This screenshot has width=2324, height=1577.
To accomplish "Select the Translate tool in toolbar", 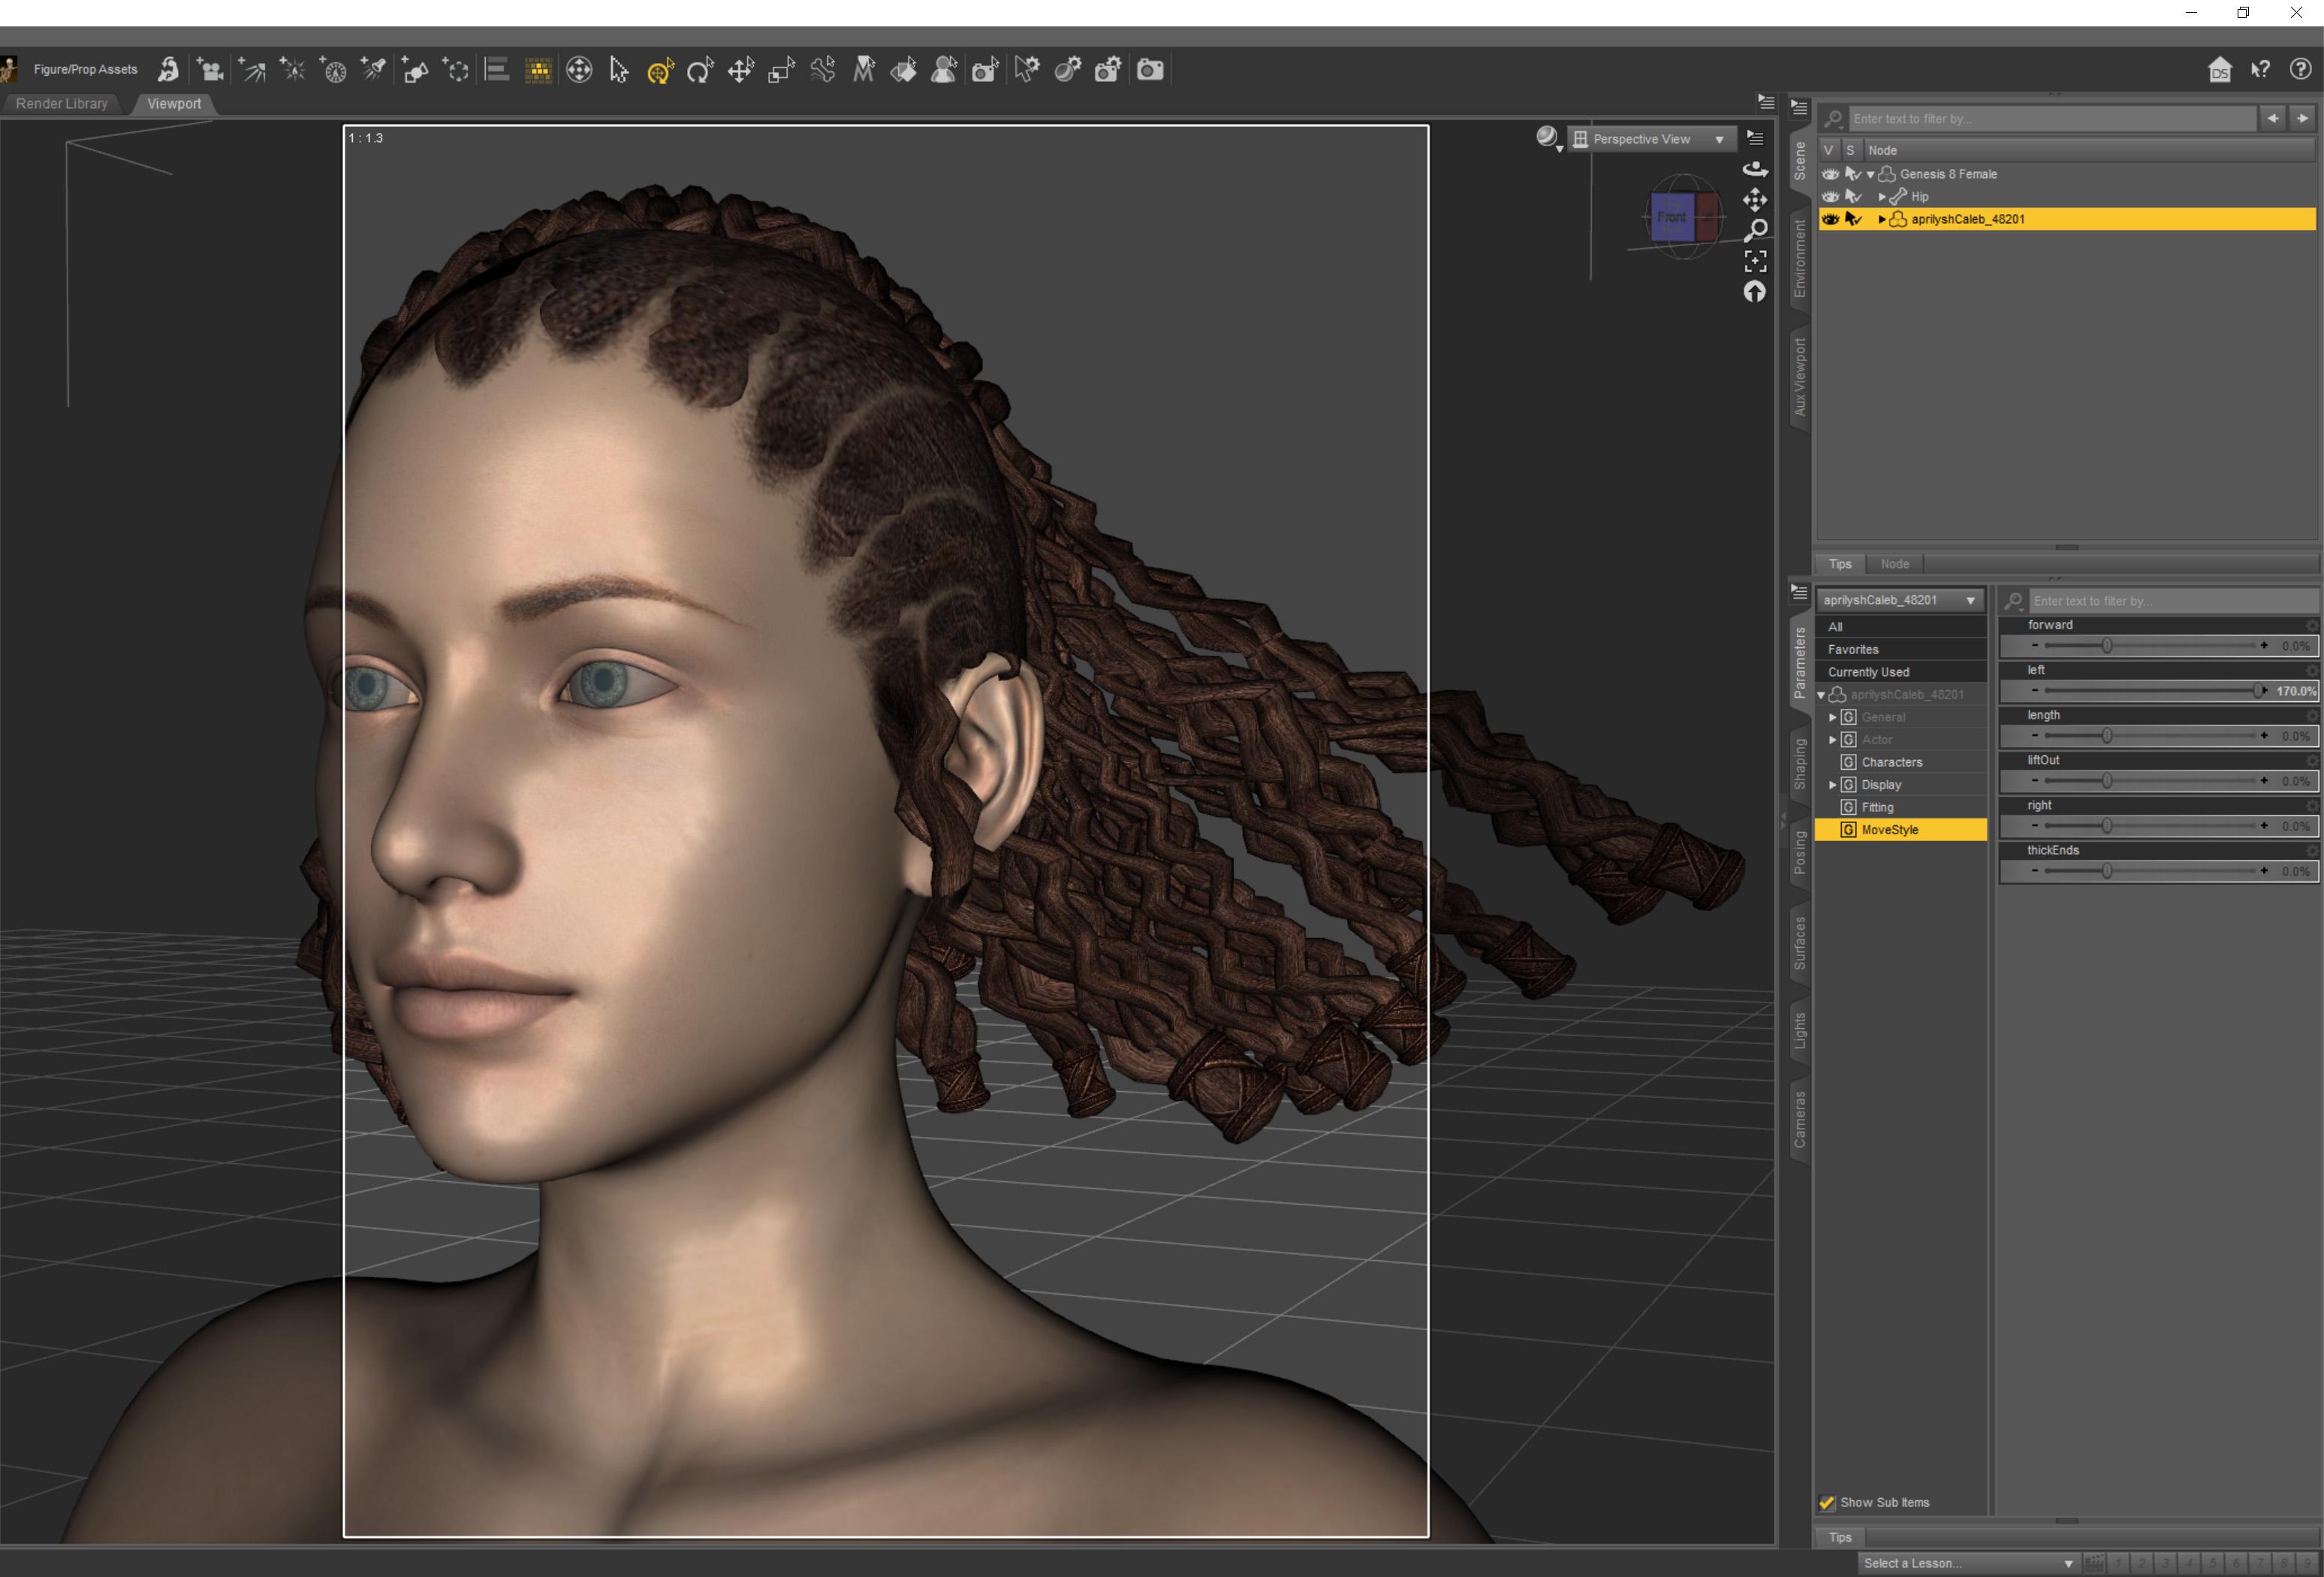I will 741,70.
